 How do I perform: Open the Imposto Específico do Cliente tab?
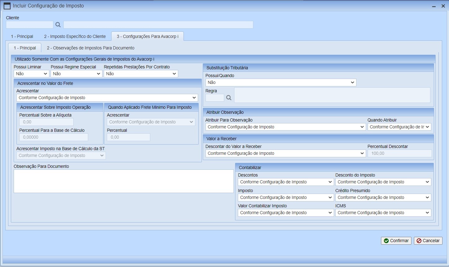click(x=75, y=36)
